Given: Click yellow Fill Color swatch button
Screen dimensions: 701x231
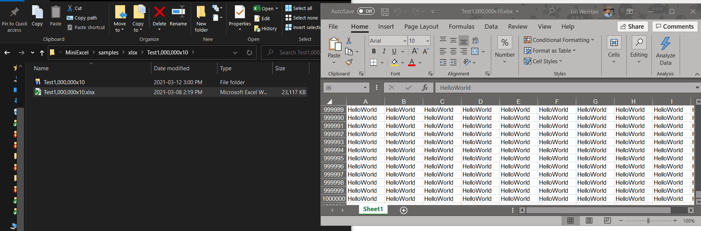Looking at the screenshot, I should pos(394,62).
